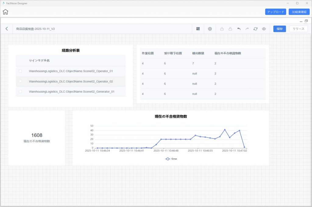Tick the checkbox for Scene02_Operator_02

pos(20,81)
